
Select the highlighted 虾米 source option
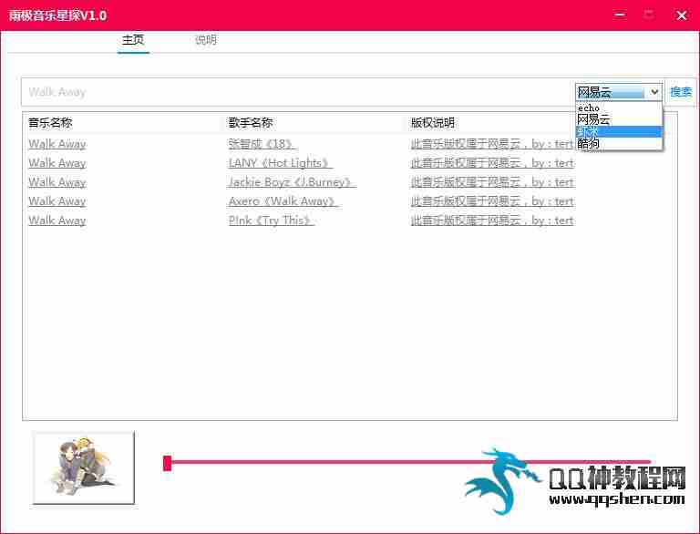[x=619, y=131]
